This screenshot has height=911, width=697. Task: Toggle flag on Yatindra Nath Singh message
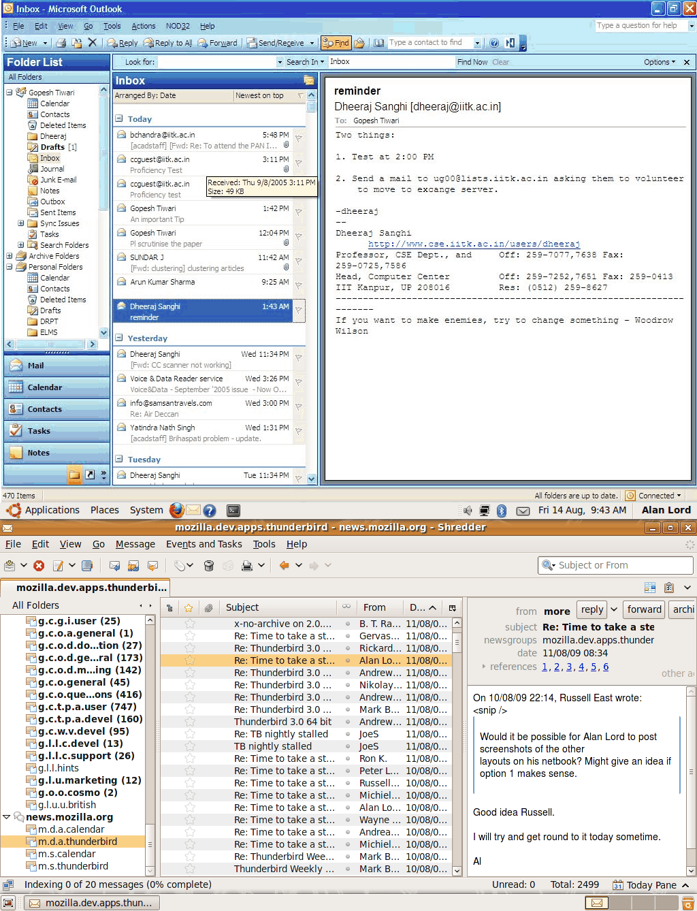[298, 432]
